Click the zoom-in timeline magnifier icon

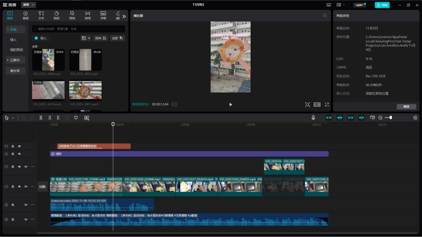point(415,118)
